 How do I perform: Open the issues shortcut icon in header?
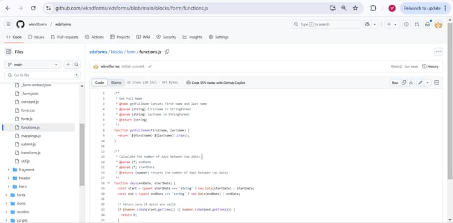pyautogui.click(x=406, y=25)
